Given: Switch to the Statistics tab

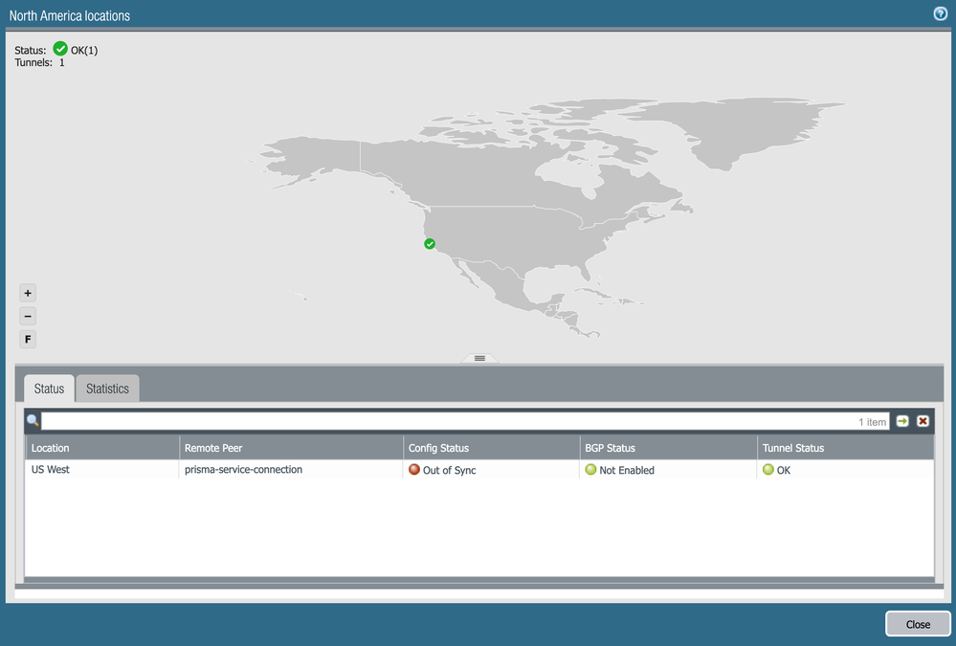Looking at the screenshot, I should tap(107, 389).
